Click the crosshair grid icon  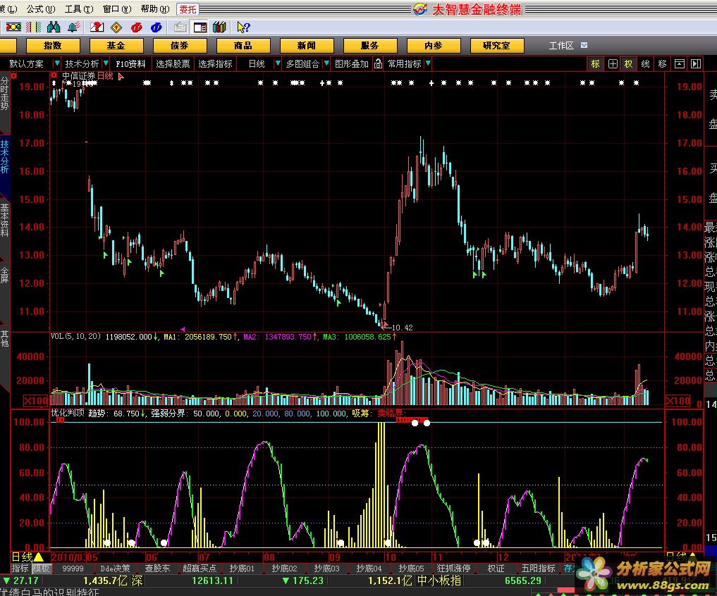click(x=613, y=64)
